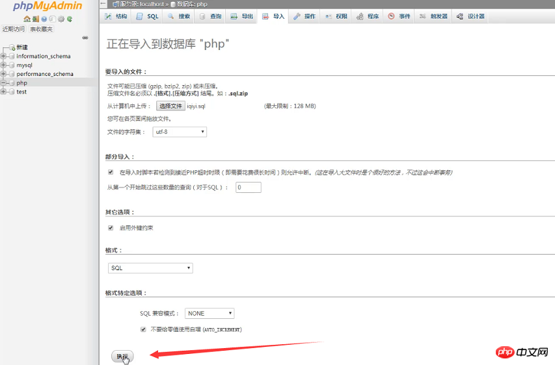Click the phpMyAdmin logo

click(47, 6)
